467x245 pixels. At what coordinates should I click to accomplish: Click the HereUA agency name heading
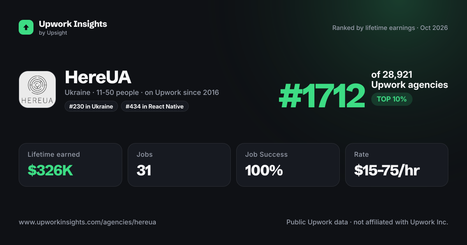pos(98,77)
